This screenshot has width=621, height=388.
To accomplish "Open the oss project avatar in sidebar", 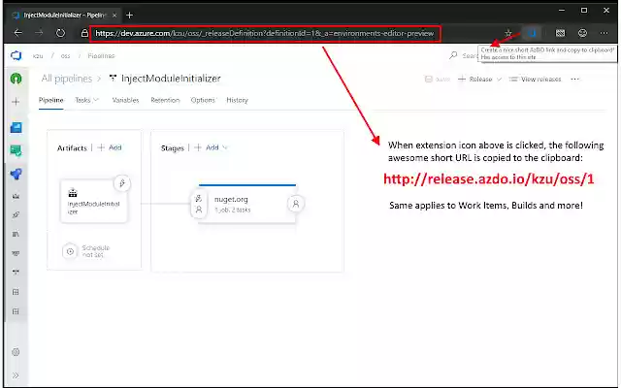I will (x=16, y=79).
